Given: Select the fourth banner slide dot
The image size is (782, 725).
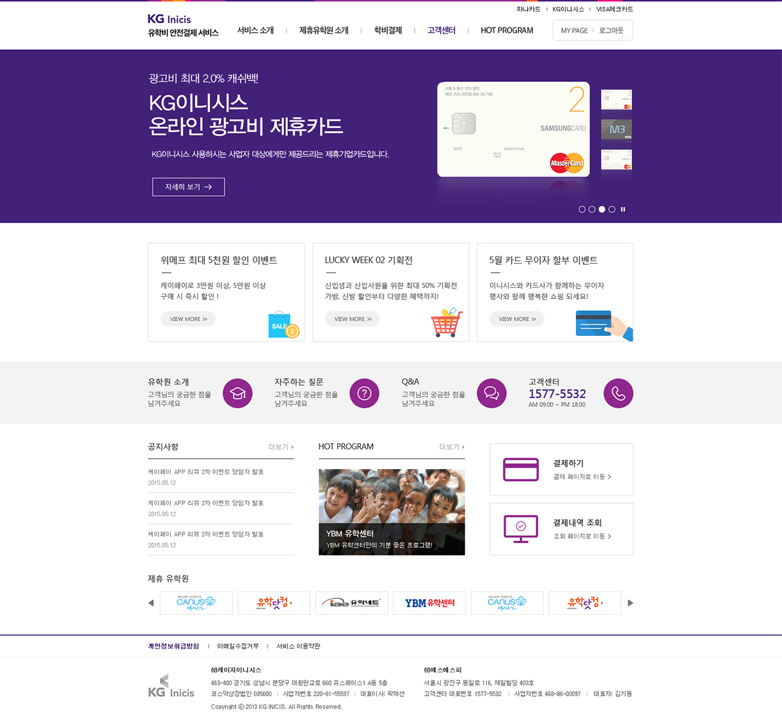Looking at the screenshot, I should (612, 209).
